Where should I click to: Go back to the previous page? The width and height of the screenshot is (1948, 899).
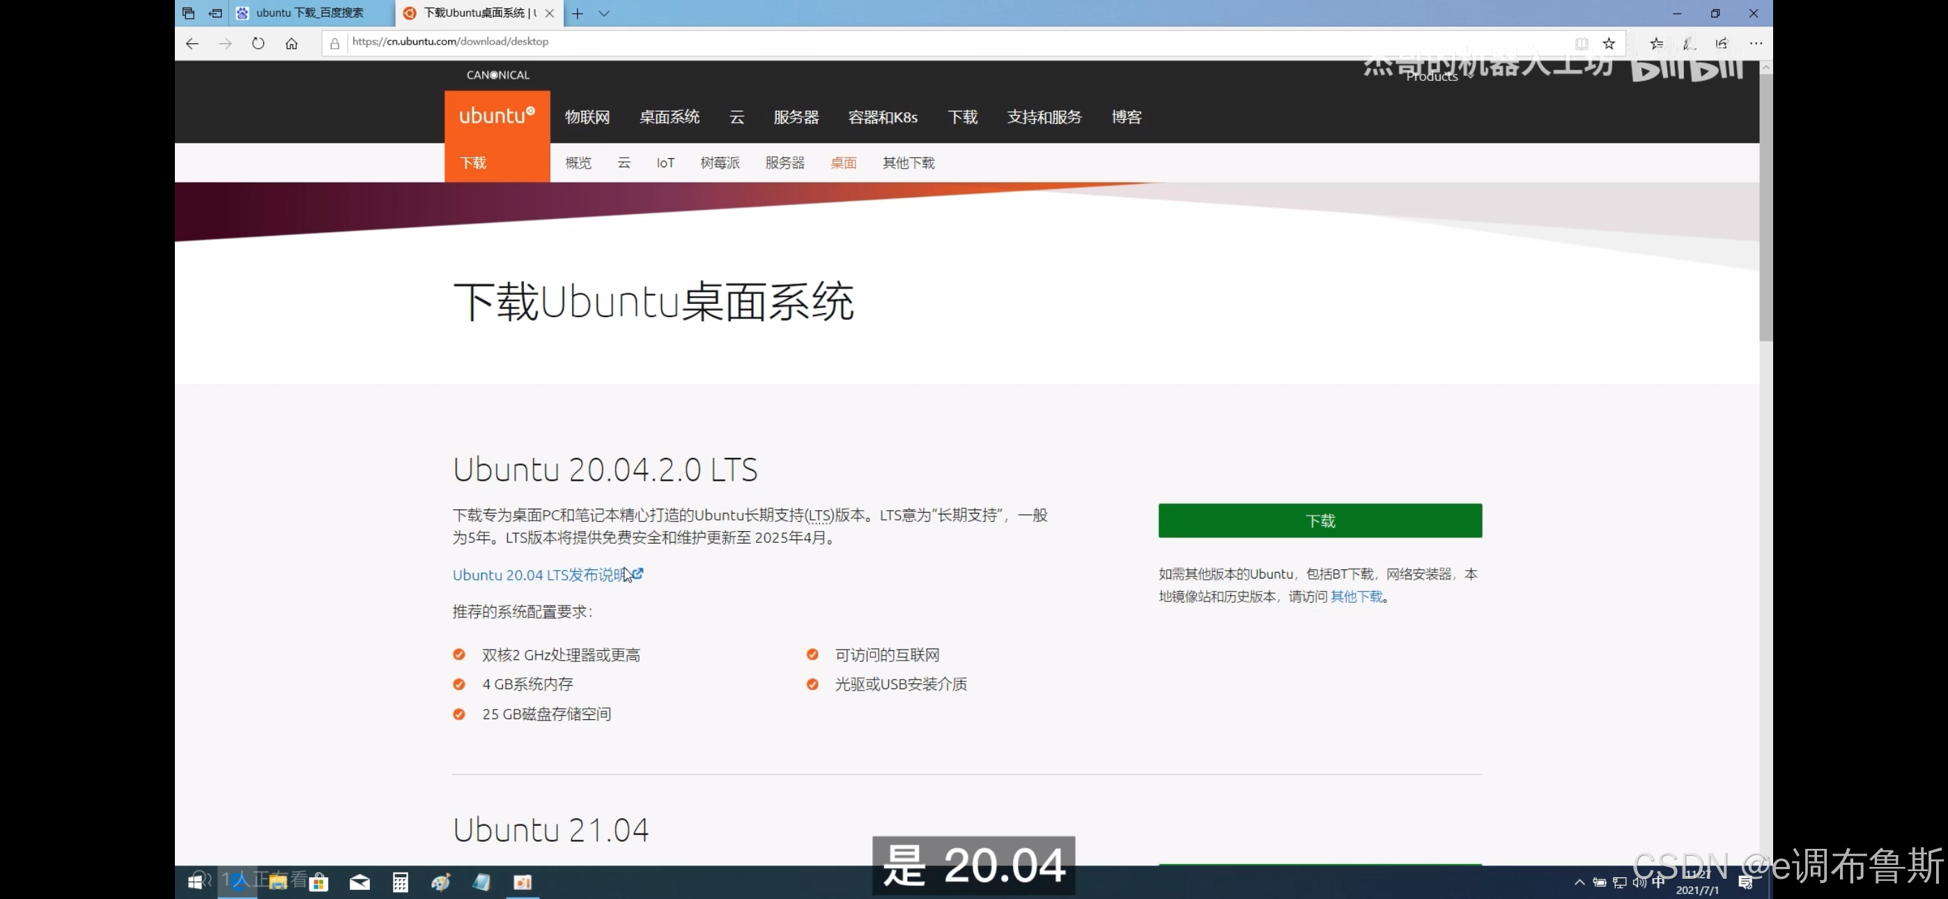(x=192, y=43)
